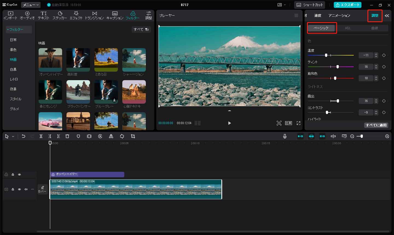Viewport: 394px width, 235px height.
Task: Click the split tool in timeline toolbar
Action: point(41,136)
